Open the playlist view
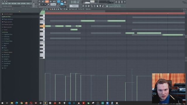187x105 pixels. [83, 6]
